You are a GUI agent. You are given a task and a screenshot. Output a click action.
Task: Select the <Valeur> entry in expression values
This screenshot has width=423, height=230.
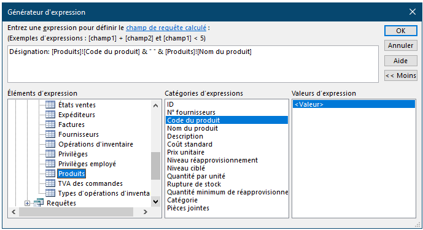pyautogui.click(x=354, y=104)
